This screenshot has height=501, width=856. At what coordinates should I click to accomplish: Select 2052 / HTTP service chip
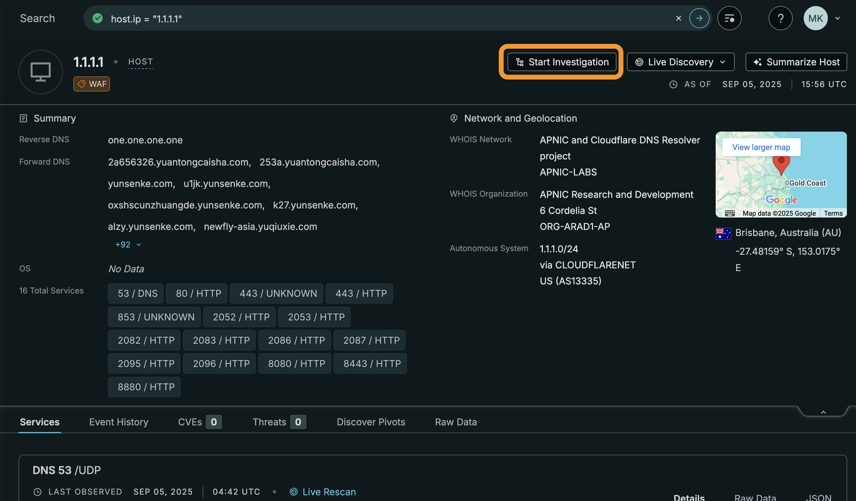click(239, 317)
